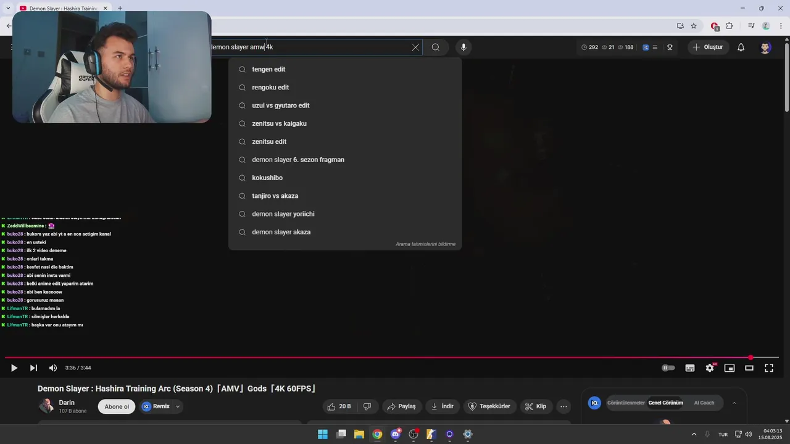Open the Darin channel name link

pyautogui.click(x=67, y=403)
